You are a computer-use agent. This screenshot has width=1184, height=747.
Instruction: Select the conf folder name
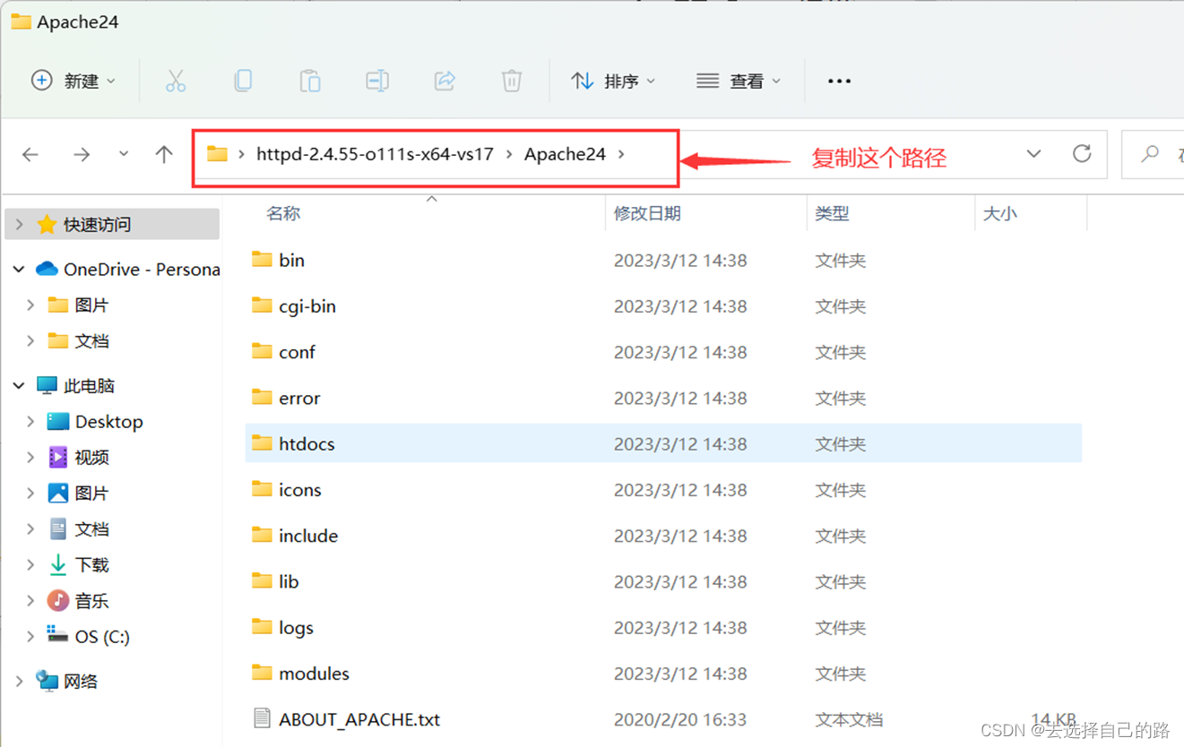tap(297, 352)
